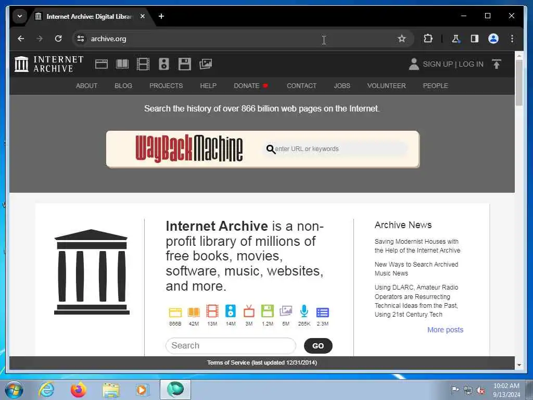The image size is (533, 400).
Task: Click the Wayback Machine logo
Action: click(x=189, y=148)
